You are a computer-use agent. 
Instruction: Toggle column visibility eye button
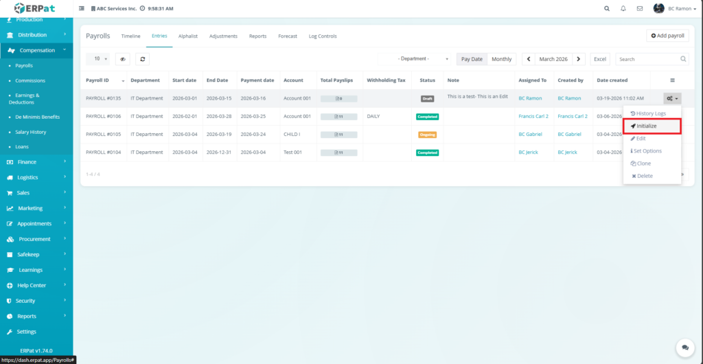pos(122,59)
